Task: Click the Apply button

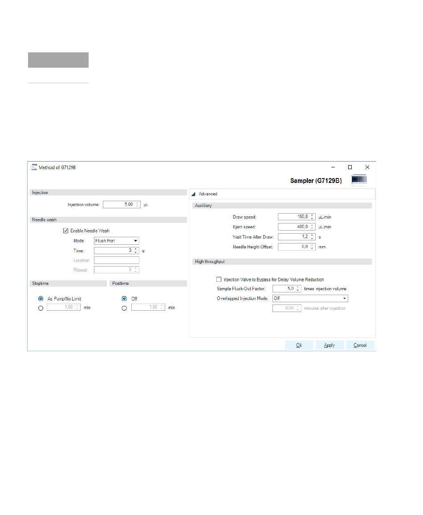Action: (329, 345)
